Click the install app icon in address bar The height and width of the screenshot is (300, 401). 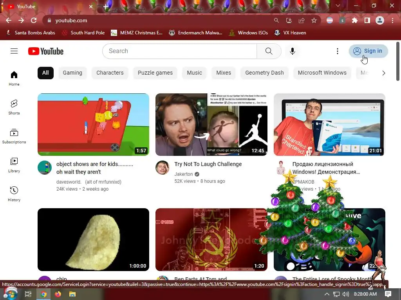pyautogui.click(x=289, y=20)
